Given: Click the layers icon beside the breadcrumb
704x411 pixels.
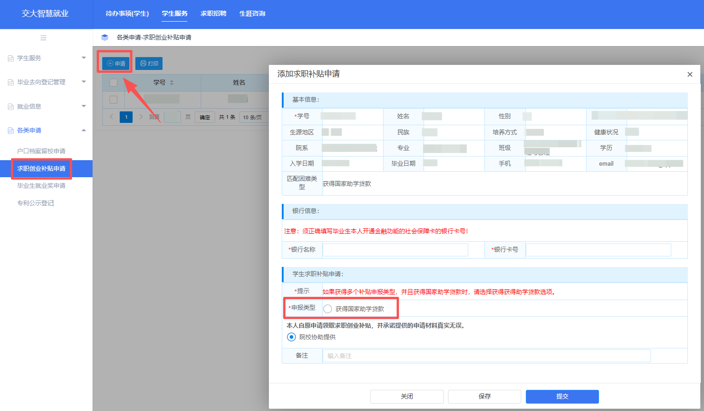Looking at the screenshot, I should click(x=105, y=37).
